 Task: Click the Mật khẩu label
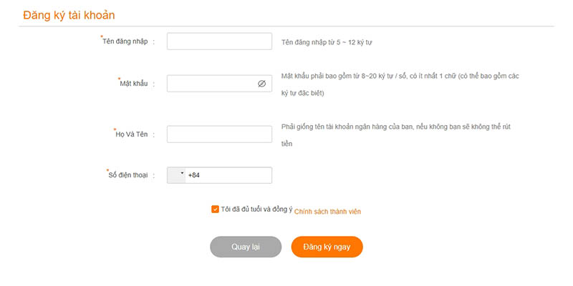(133, 84)
